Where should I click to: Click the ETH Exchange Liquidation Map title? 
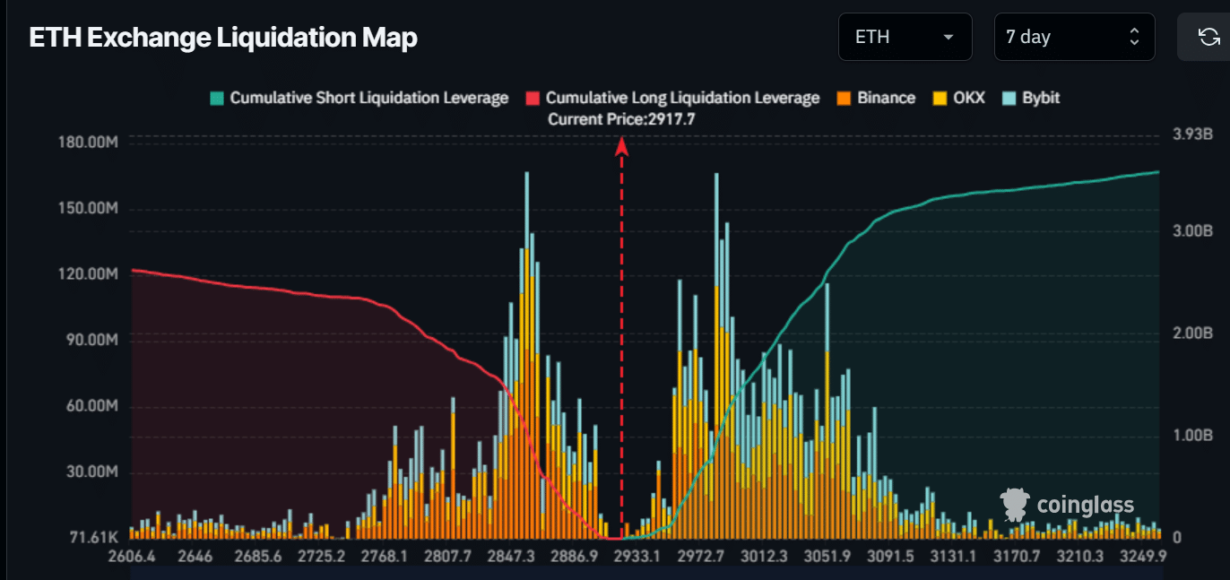[223, 38]
